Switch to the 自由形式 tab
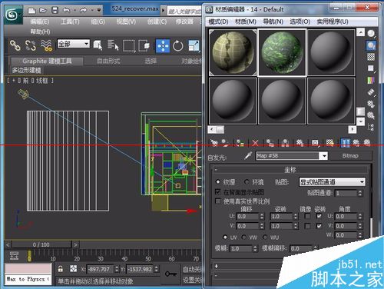 [x=108, y=61]
